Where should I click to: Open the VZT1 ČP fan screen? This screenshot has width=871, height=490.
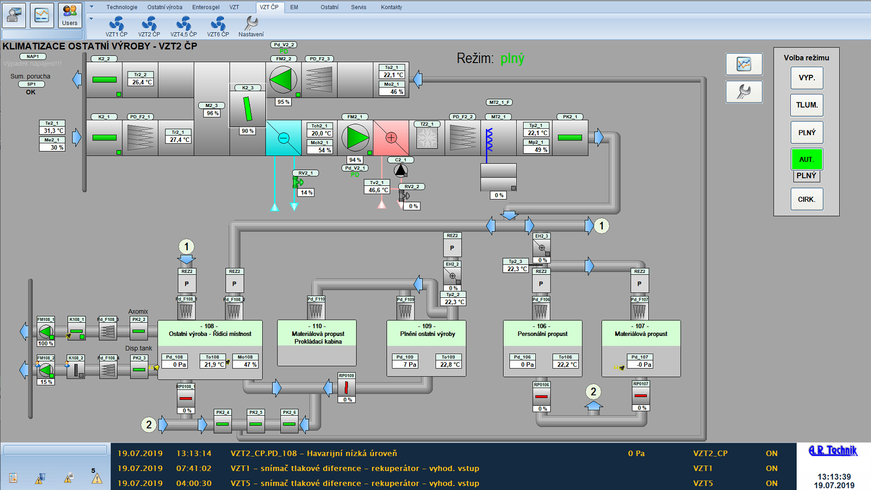click(x=116, y=26)
